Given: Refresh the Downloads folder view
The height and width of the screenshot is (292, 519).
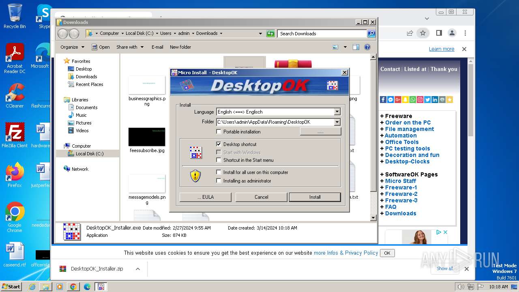Looking at the screenshot, I should click(x=270, y=34).
